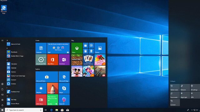Open the My Office tile
Viewport: 200px width, 112px height.
pos(52,60)
